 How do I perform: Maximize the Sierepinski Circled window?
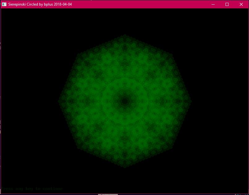click(x=227, y=4)
